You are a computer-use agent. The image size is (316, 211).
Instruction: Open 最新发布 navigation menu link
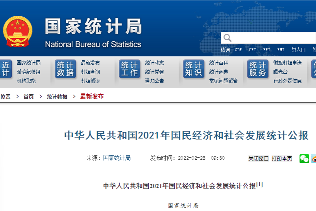90,63
